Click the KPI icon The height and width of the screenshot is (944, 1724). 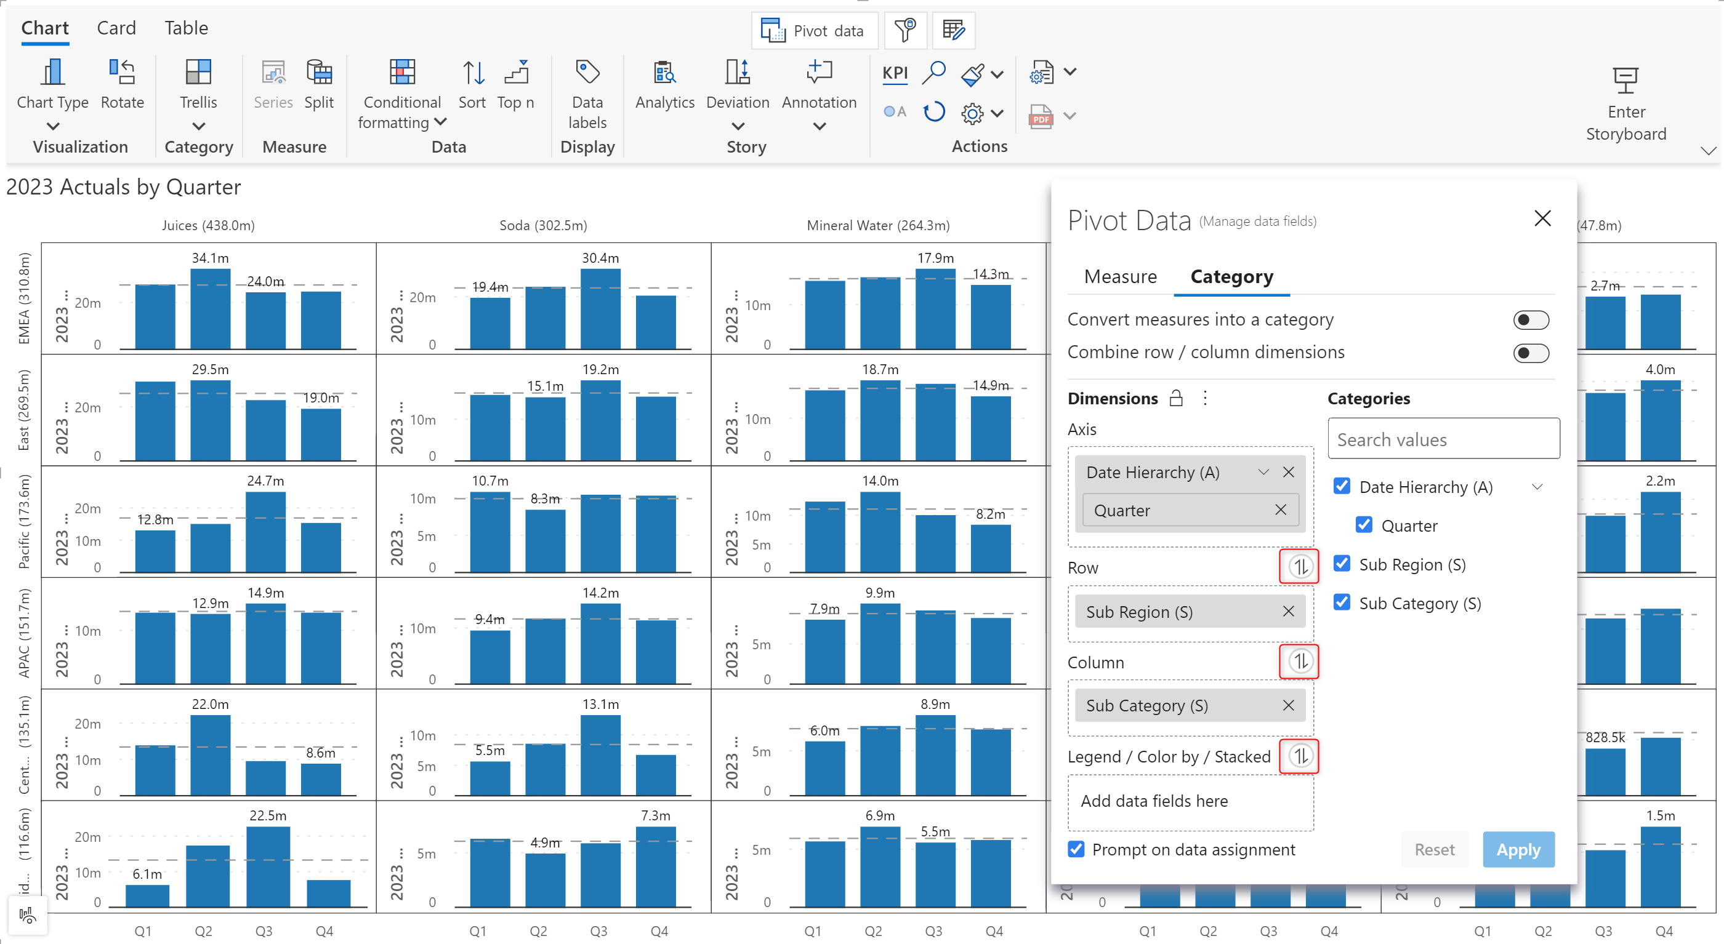[x=895, y=74]
